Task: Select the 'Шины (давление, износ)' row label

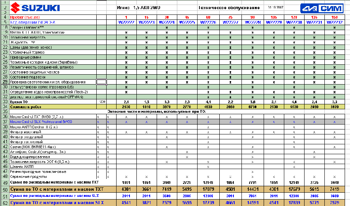Action: 53,47
